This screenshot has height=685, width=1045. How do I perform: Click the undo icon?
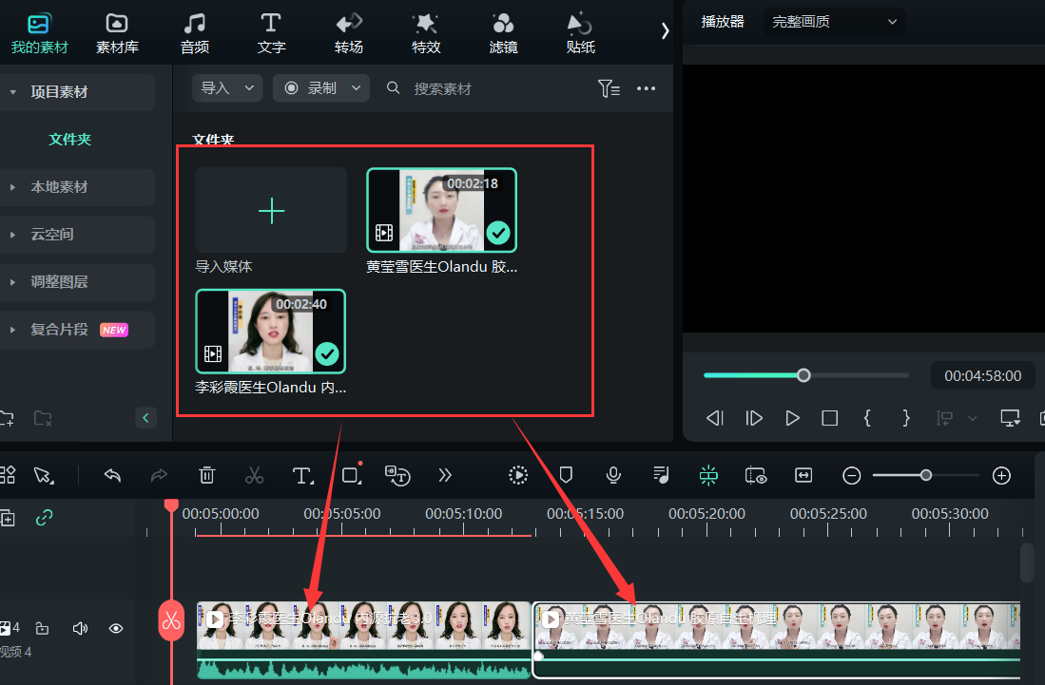[x=112, y=475]
